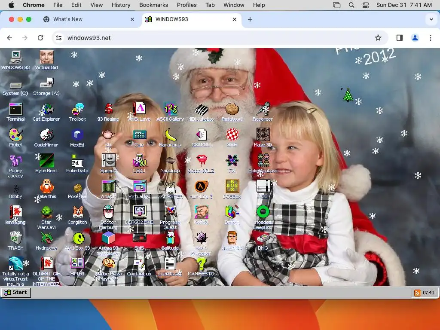Open the TRASH recycle bin
Viewport: 440px width, 330px height.
tap(15, 238)
